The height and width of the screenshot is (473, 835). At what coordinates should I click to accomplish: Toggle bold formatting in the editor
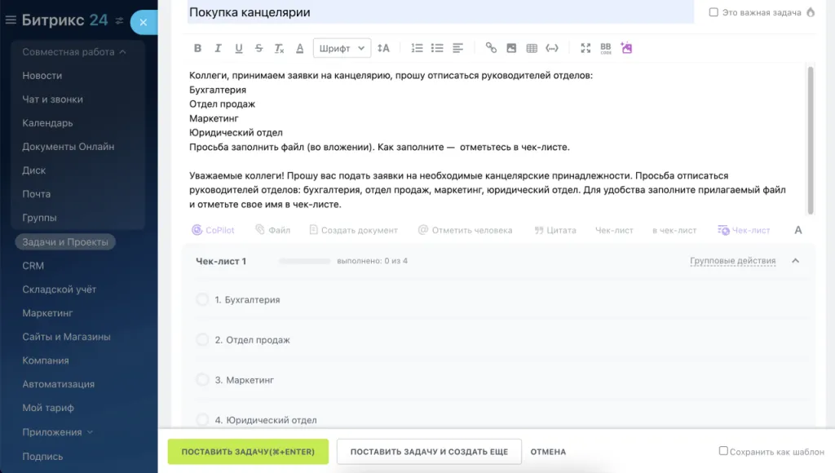pyautogui.click(x=197, y=48)
